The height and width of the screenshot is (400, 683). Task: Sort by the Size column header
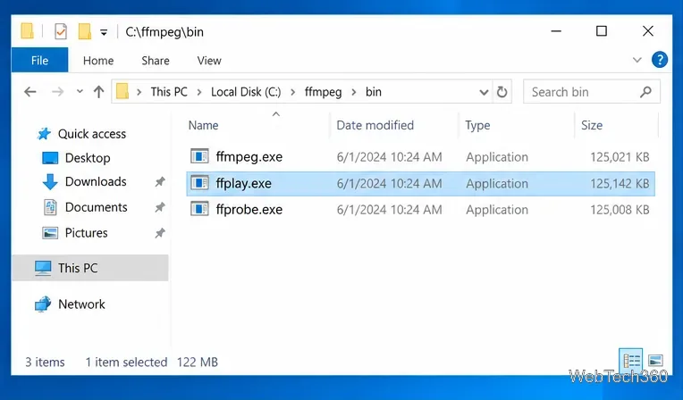[592, 125]
